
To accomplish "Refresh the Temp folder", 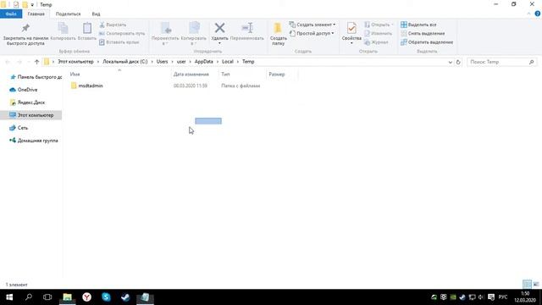I will pos(458,62).
